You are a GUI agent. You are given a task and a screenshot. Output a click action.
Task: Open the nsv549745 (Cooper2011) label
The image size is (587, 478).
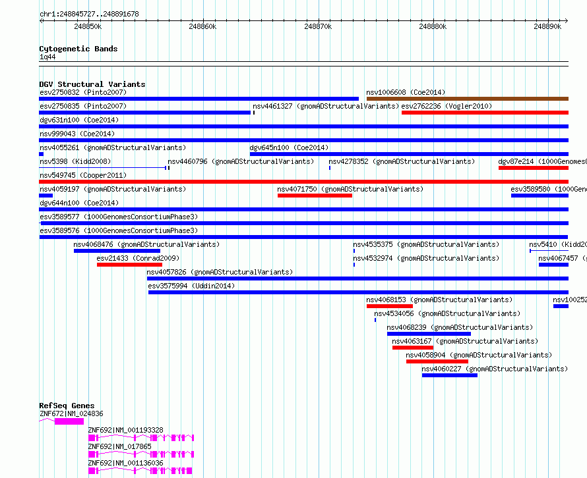point(83,175)
